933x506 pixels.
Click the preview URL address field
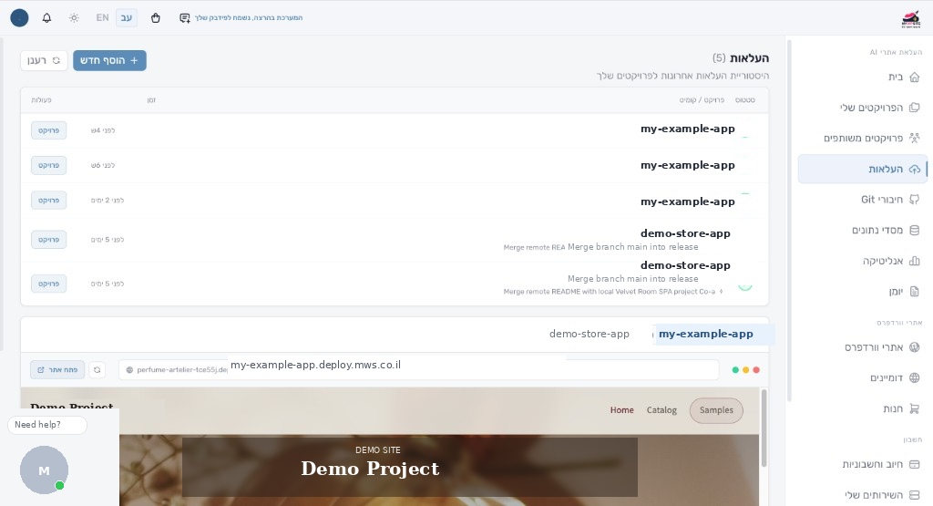point(418,369)
